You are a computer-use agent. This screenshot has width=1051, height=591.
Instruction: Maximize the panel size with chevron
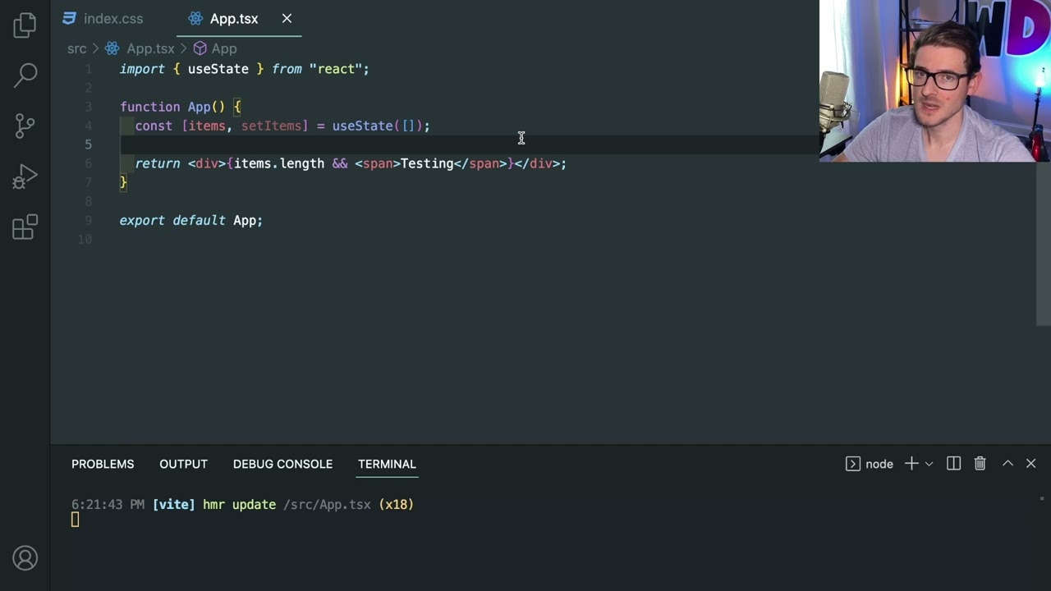coord(1007,464)
